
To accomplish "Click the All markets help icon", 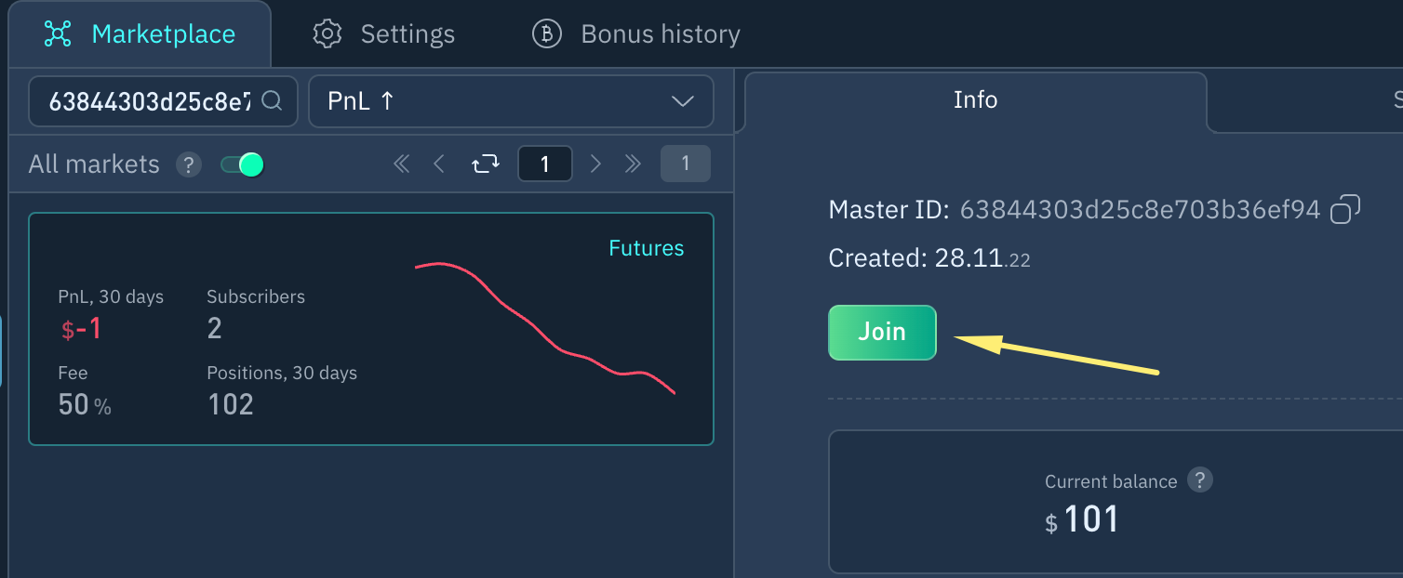I will [x=189, y=165].
